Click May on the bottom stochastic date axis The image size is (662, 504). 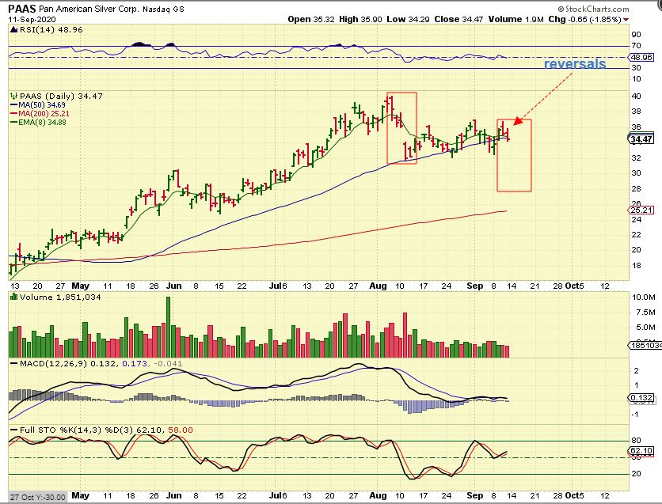[80, 495]
